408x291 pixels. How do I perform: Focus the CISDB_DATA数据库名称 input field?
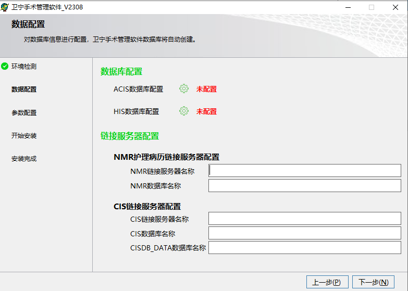[305, 248]
